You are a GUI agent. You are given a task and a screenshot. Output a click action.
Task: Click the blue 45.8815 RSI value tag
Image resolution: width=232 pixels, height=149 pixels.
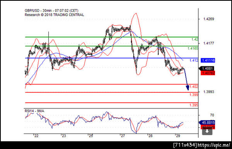207,123
